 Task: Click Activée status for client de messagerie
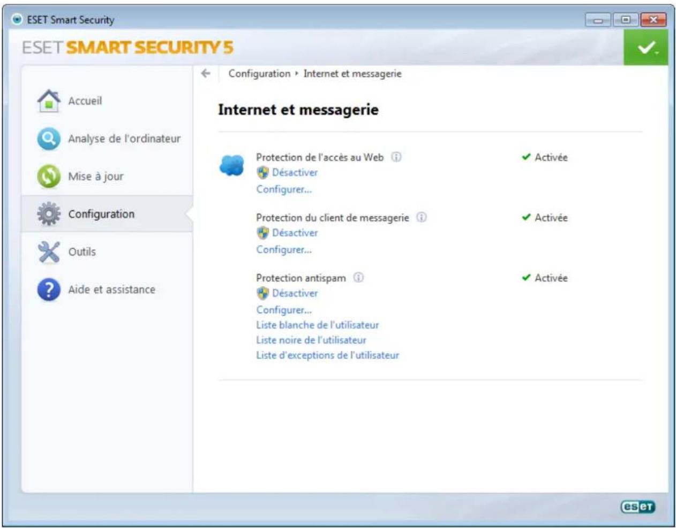coord(551,218)
